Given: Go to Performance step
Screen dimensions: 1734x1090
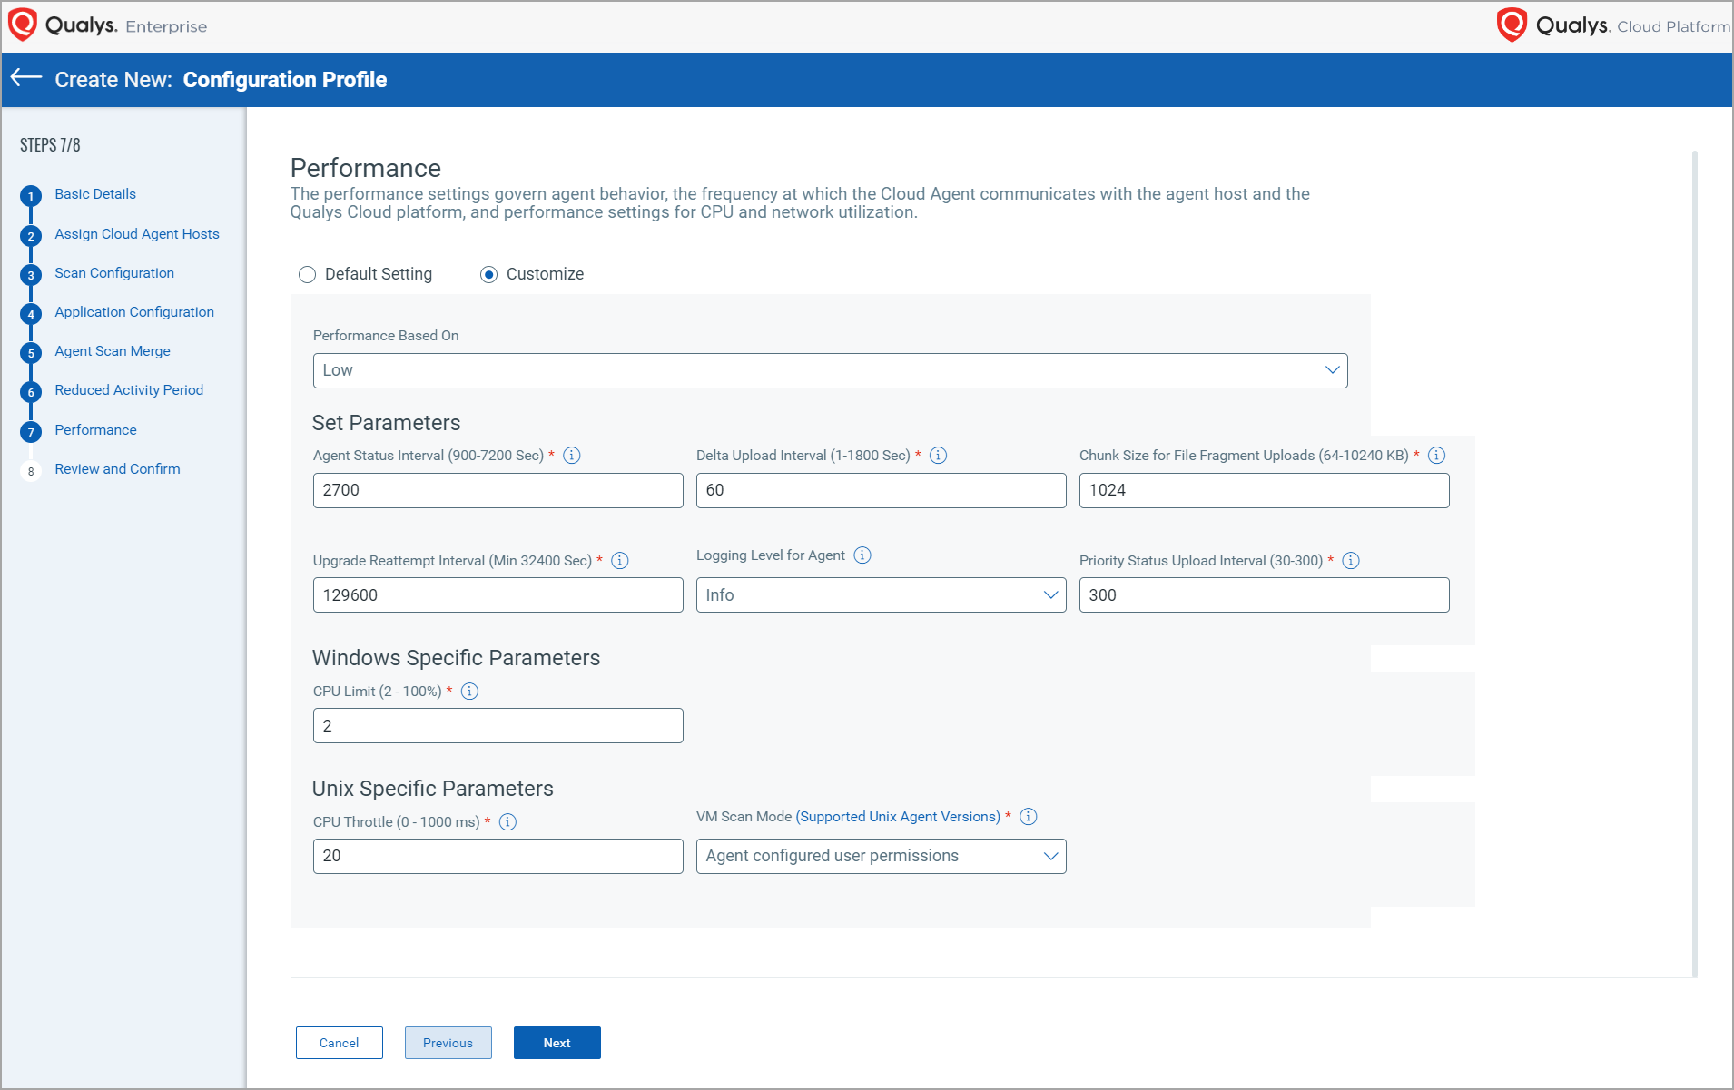Looking at the screenshot, I should tap(95, 430).
